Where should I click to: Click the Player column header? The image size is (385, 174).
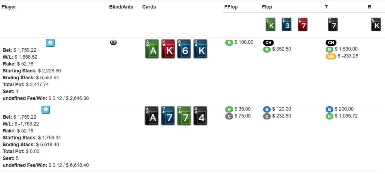(x=9, y=7)
